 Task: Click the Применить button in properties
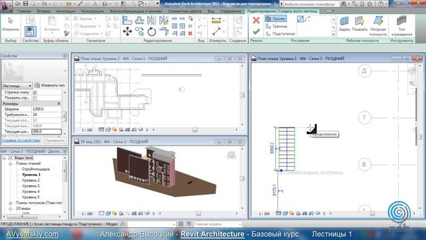55,141
